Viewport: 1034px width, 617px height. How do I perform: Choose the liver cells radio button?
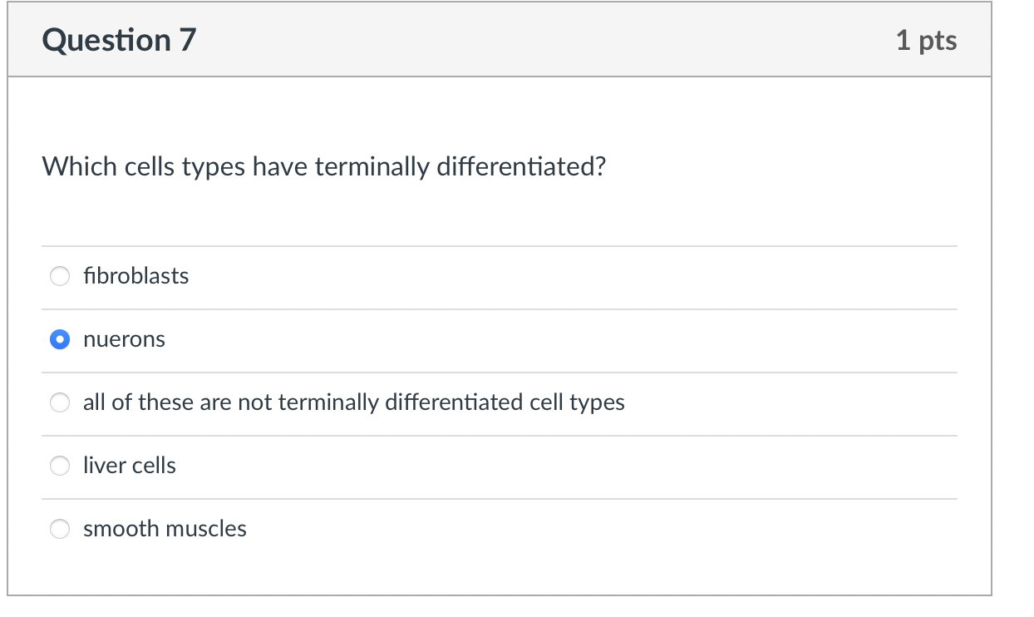point(60,466)
